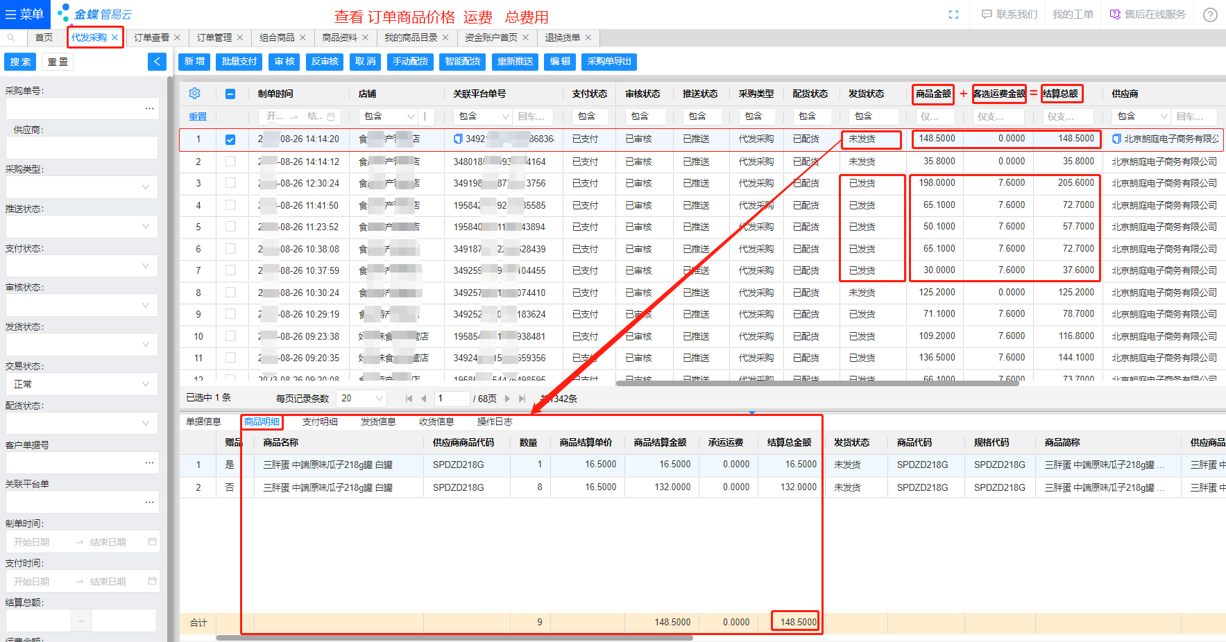1226x642 pixels.
Task: Toggle the select-all checkbox in table header
Action: coord(230,94)
